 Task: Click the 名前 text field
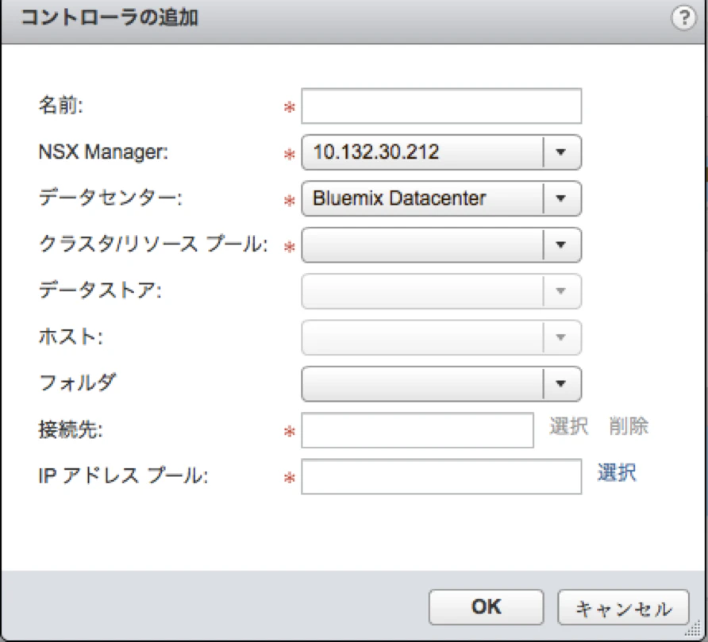pyautogui.click(x=441, y=106)
